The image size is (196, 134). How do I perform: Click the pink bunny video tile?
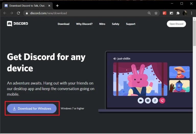pyautogui.click(x=140, y=79)
